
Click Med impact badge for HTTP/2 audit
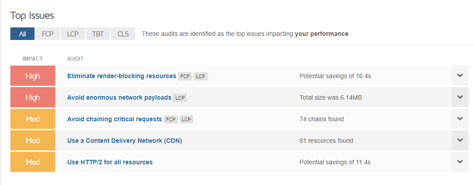click(33, 162)
